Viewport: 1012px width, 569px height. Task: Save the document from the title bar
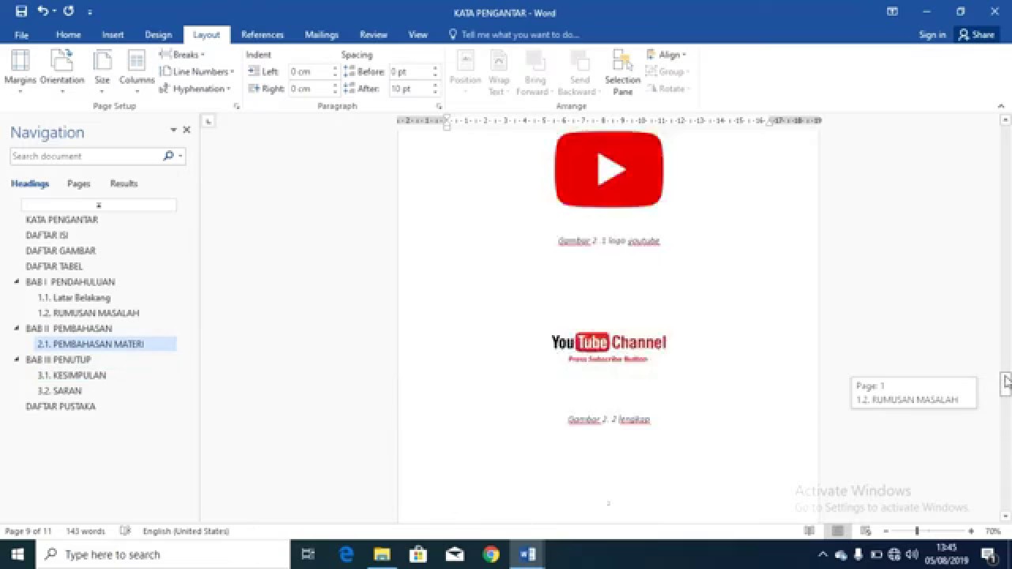tap(21, 12)
